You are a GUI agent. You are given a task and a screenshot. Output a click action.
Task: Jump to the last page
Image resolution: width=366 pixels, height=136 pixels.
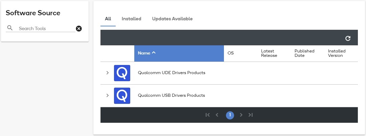tap(251, 115)
